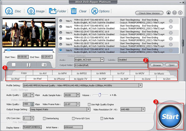Switch to the to FLV tab
Screen dimensions: 186x131
pyautogui.click(x=121, y=73)
